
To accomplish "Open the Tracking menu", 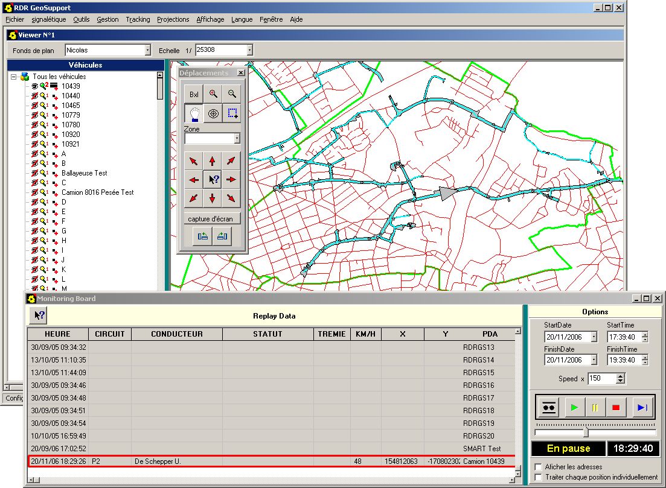I will tap(138, 19).
